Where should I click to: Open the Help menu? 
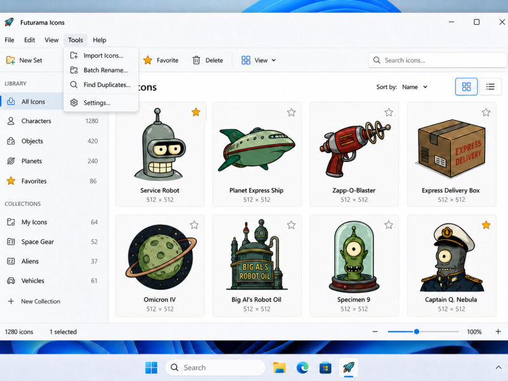(x=100, y=40)
